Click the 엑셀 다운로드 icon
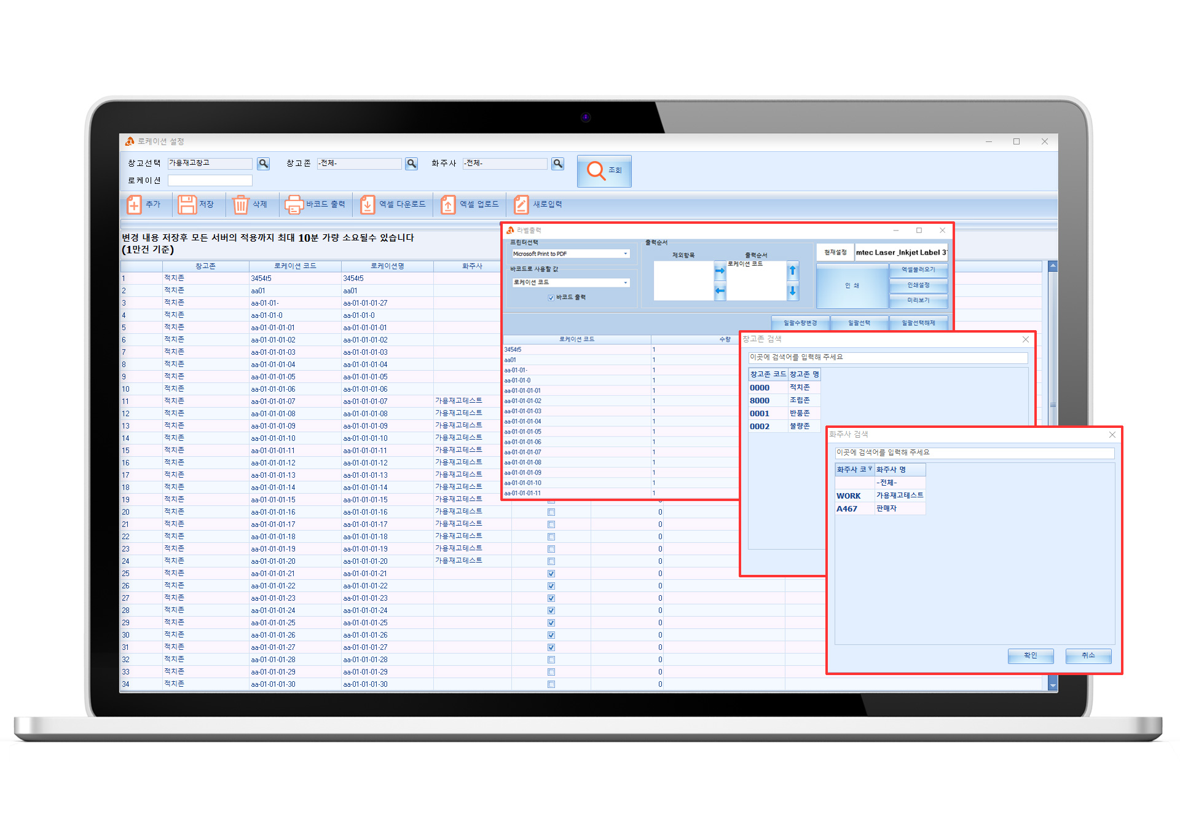Screen dimensions: 1180x830 368,205
